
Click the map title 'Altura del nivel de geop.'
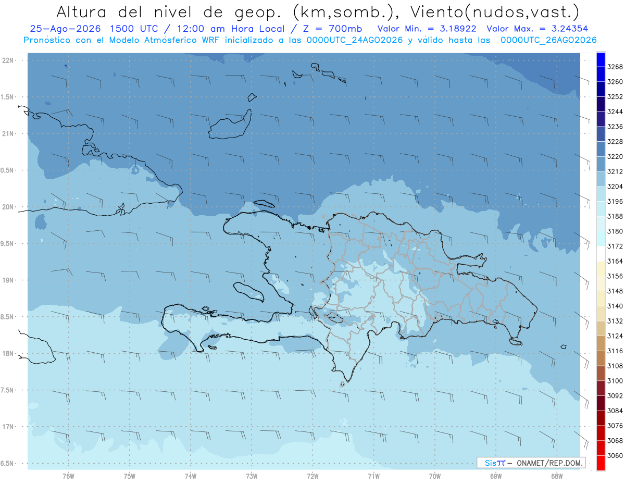pyautogui.click(x=168, y=11)
